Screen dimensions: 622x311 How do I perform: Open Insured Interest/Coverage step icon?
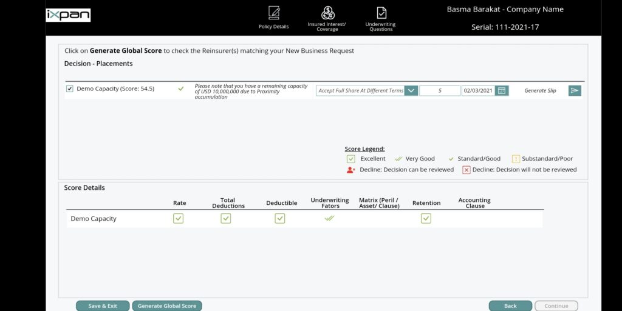327,13
